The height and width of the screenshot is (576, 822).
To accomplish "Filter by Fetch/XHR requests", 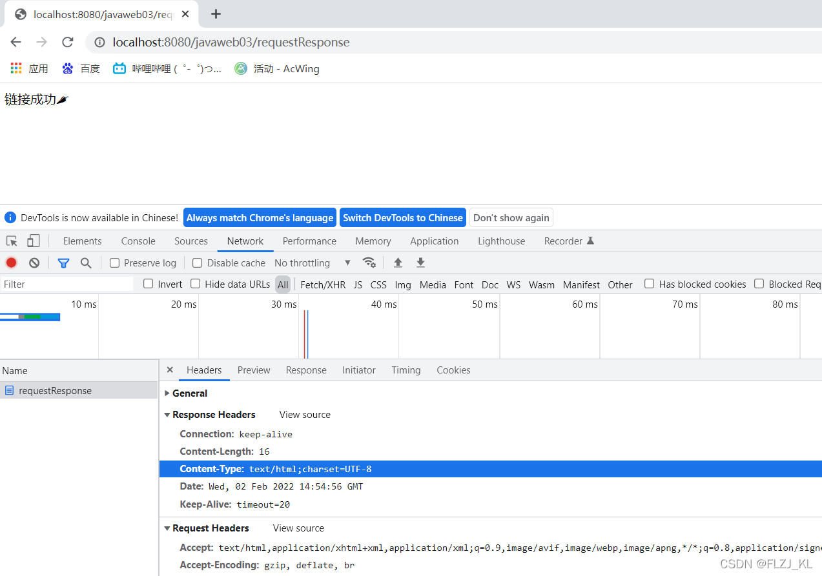I will click(323, 284).
